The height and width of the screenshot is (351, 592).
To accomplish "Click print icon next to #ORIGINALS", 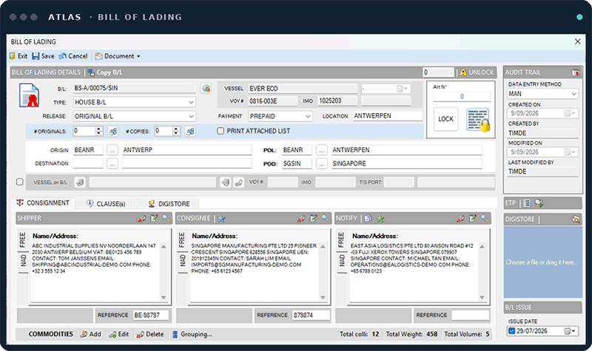I will coord(112,132).
